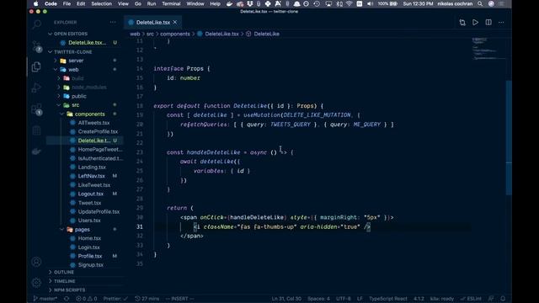The width and height of the screenshot is (539, 303).
Task: Click the Run play icon in editor toolbar
Action: 475,23
